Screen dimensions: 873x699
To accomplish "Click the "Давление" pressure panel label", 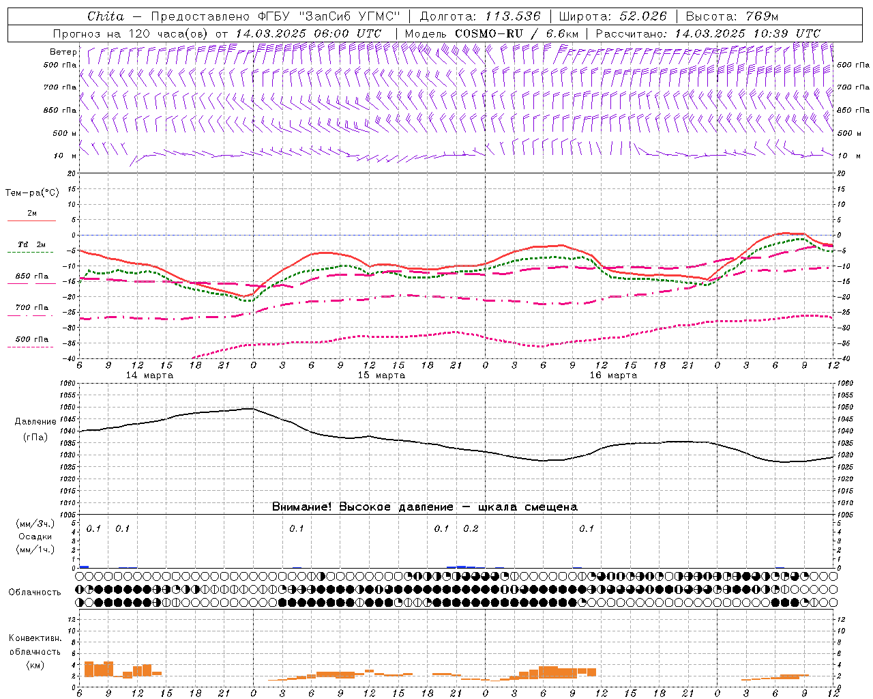I will click(35, 422).
